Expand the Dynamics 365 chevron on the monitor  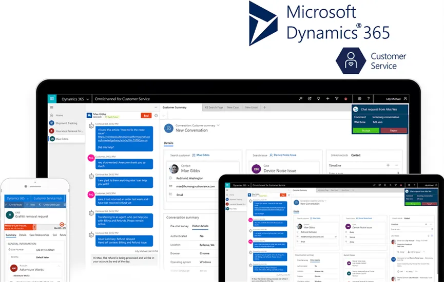[x=88, y=99]
